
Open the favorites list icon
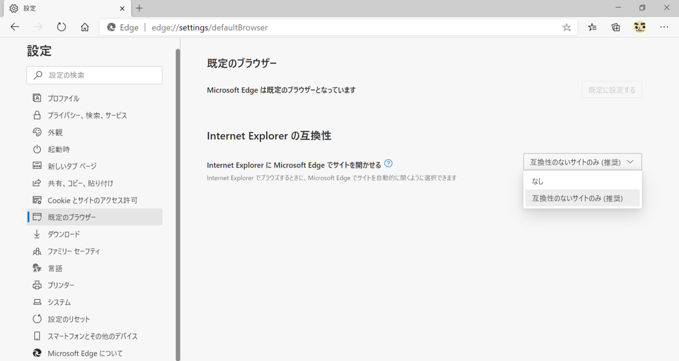[592, 27]
